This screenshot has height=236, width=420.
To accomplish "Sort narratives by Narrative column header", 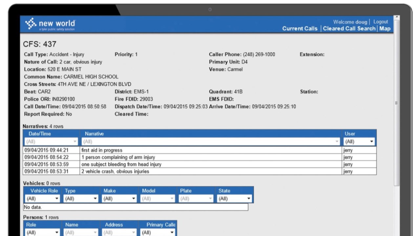I will [x=94, y=134].
